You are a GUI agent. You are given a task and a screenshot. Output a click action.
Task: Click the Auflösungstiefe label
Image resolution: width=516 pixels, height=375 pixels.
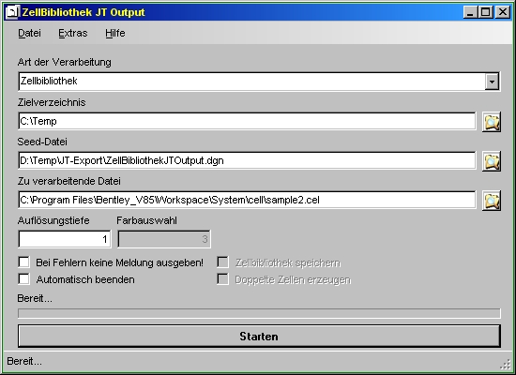pyautogui.click(x=53, y=220)
